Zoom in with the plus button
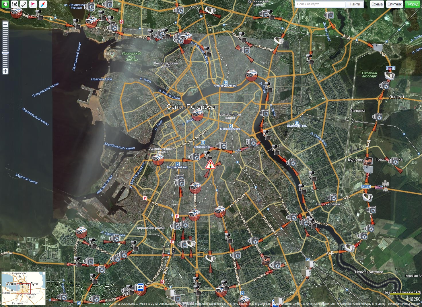 tap(5, 71)
